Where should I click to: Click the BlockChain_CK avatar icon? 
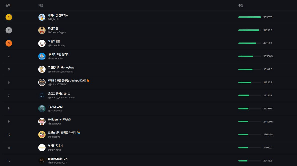click(42, 160)
